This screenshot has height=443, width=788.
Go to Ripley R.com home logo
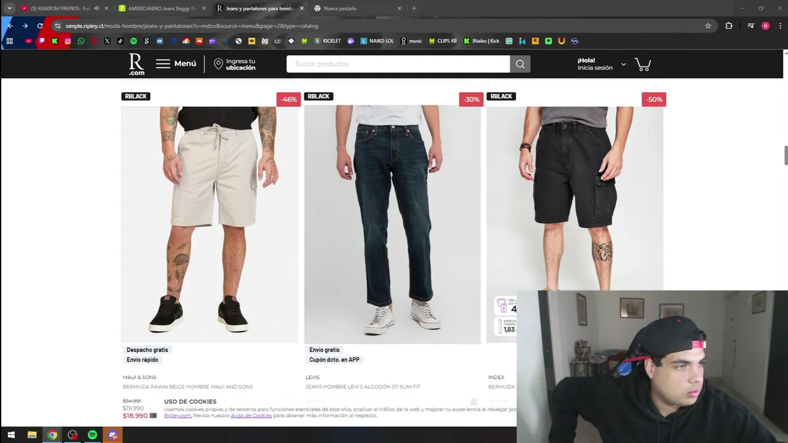(x=137, y=64)
